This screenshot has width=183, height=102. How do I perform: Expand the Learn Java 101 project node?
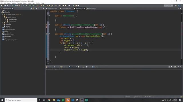click(1, 33)
